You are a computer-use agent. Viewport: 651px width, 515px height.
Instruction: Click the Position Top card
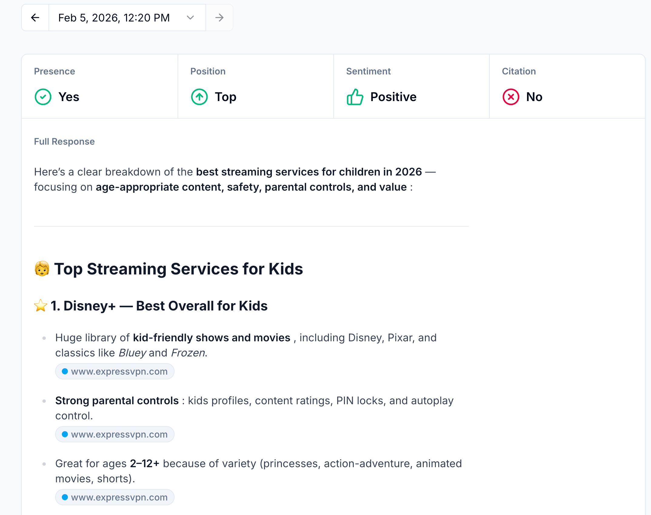coord(255,87)
